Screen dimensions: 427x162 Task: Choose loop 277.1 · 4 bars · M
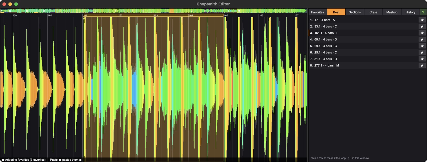(x=363, y=65)
